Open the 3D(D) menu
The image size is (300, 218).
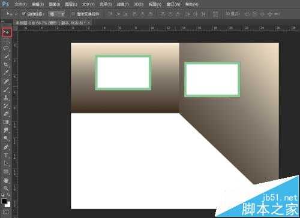click(139, 4)
